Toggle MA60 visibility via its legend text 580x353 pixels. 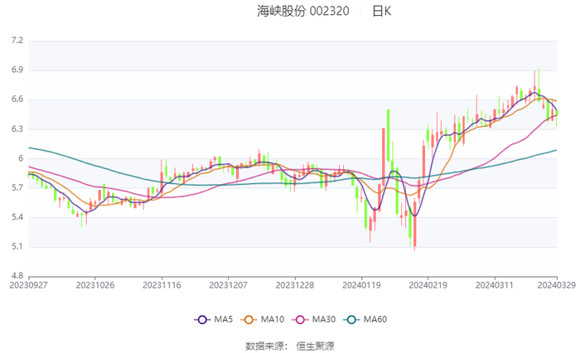(375, 320)
